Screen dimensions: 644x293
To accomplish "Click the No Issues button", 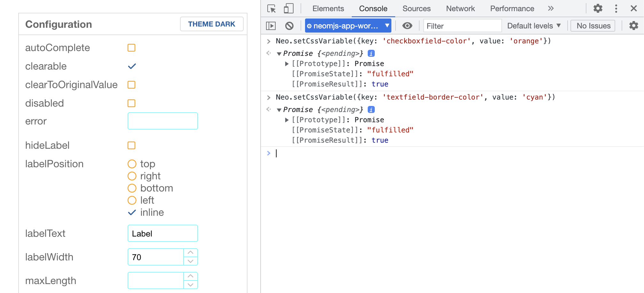I will (x=593, y=26).
